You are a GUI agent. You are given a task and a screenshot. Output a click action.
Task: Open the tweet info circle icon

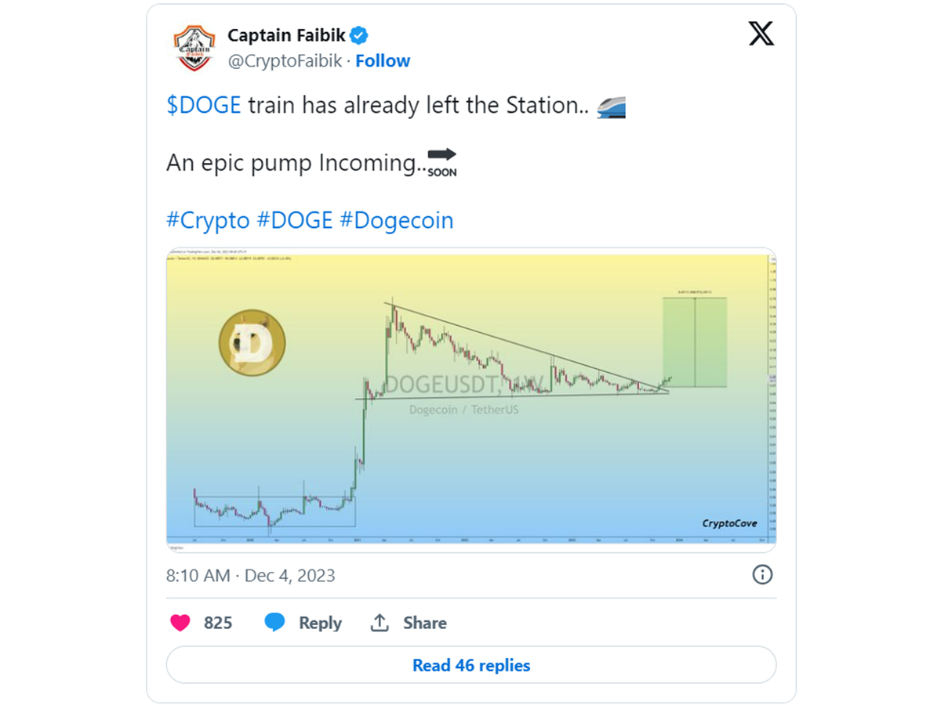762,575
